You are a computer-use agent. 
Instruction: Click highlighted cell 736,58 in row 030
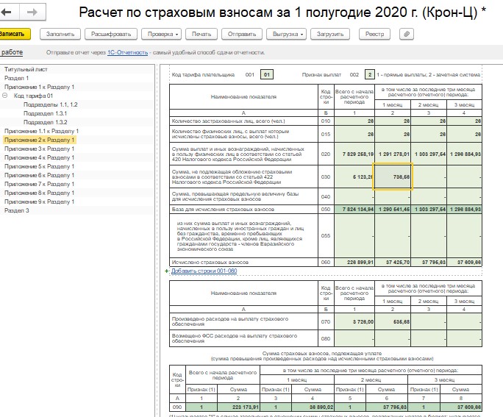[x=393, y=177]
